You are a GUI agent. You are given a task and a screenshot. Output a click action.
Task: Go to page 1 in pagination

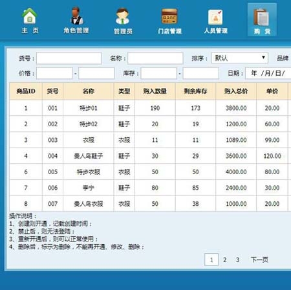[211, 260]
